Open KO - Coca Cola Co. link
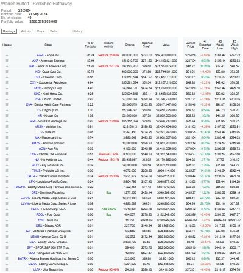This screenshot has width=243, height=273. pos(48,71)
